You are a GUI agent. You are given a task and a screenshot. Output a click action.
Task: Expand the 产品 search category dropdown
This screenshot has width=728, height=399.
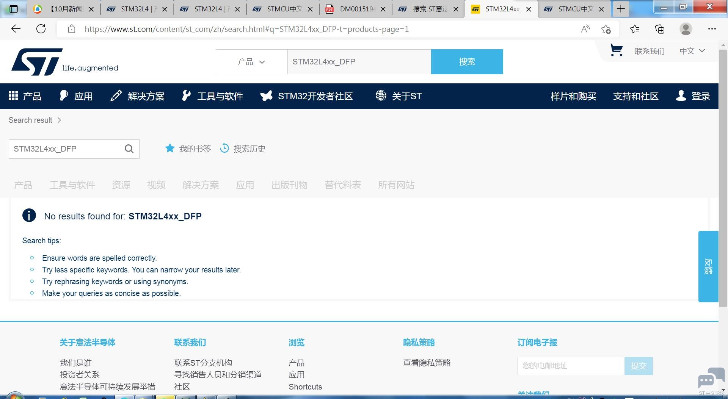tap(251, 62)
